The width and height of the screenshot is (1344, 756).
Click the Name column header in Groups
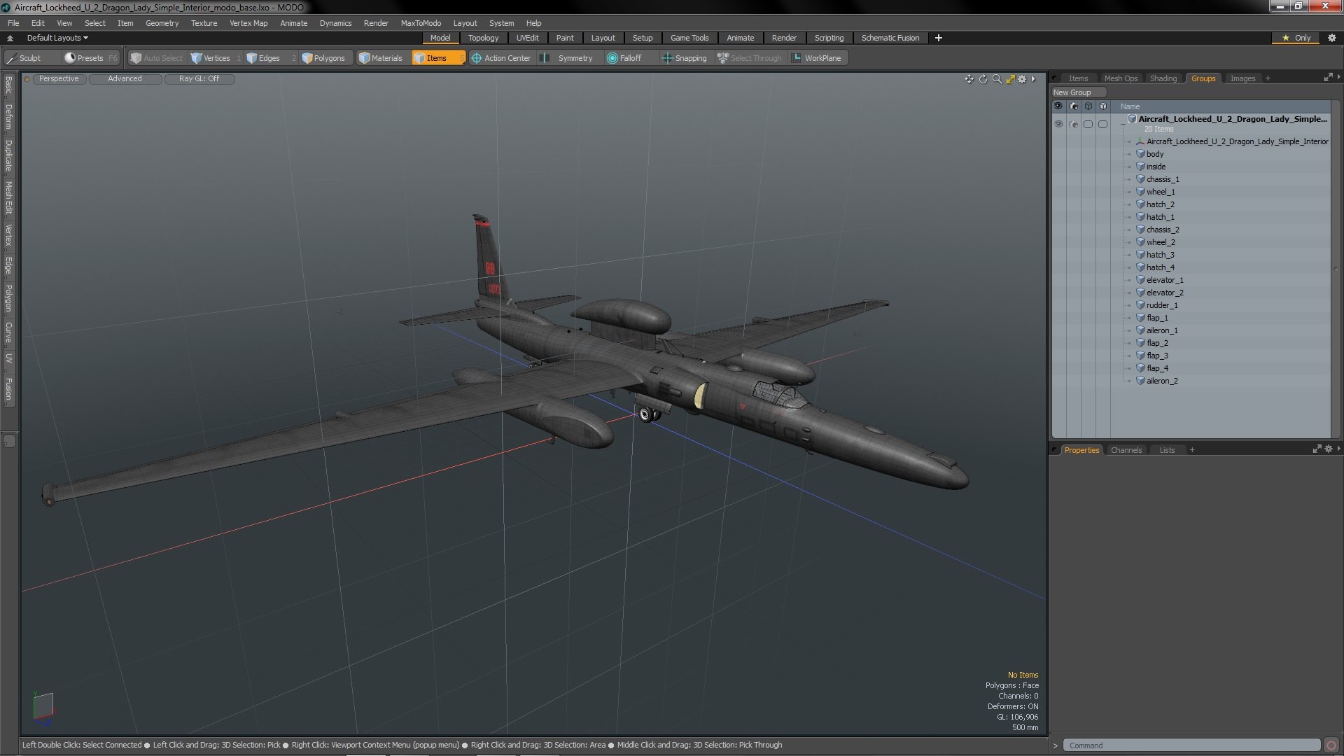1130,106
